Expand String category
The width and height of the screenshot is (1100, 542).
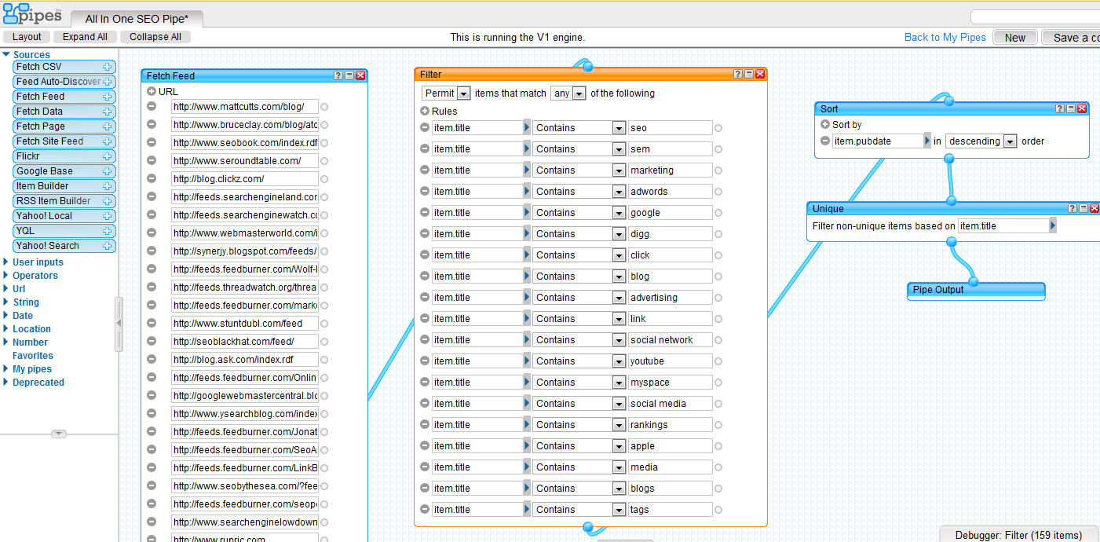[6, 302]
